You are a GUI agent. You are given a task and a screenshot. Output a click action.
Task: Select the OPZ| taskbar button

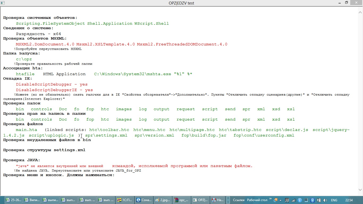200,200
